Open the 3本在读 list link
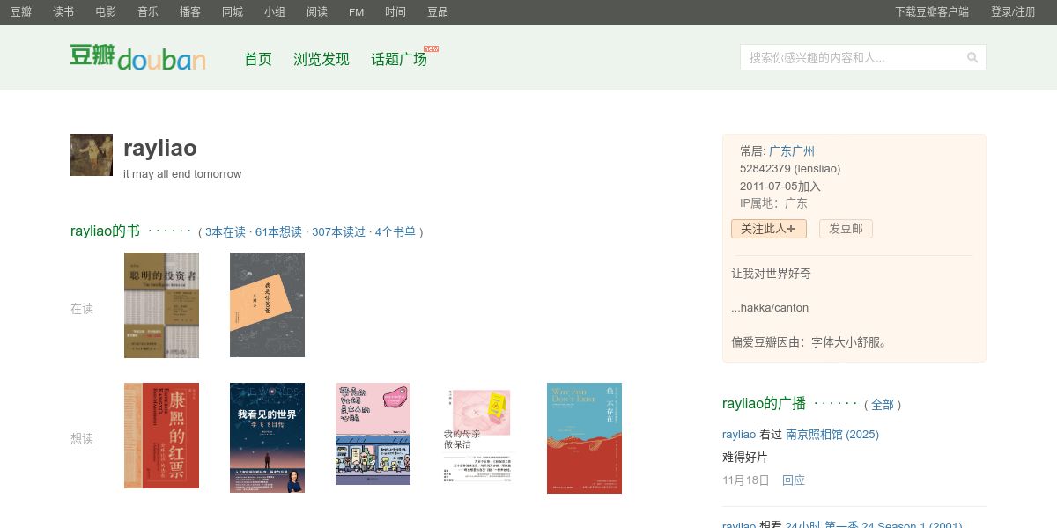 point(225,232)
